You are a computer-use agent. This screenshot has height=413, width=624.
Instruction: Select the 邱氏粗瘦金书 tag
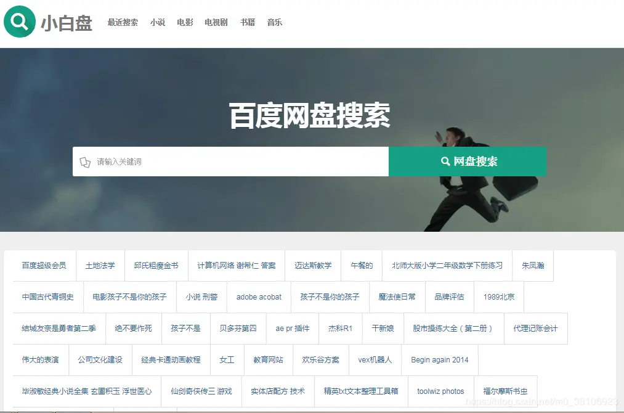tap(156, 266)
